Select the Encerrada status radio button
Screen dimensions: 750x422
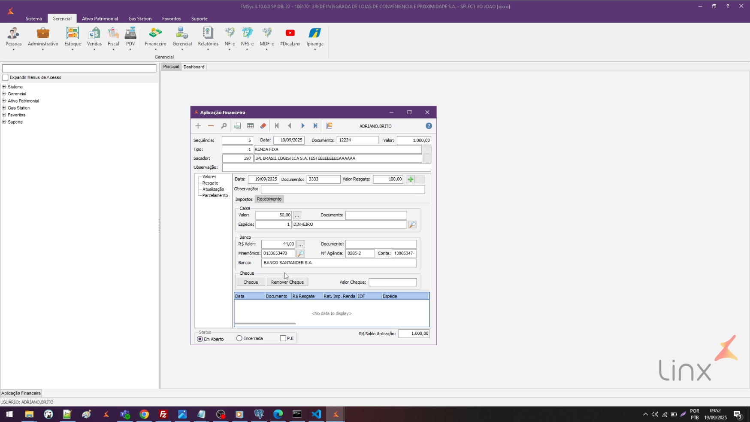click(239, 338)
